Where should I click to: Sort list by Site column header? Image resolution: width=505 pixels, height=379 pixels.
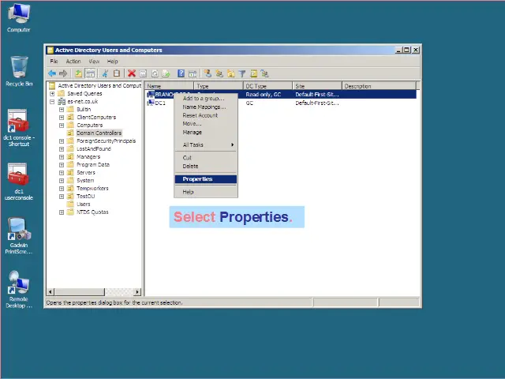[316, 86]
